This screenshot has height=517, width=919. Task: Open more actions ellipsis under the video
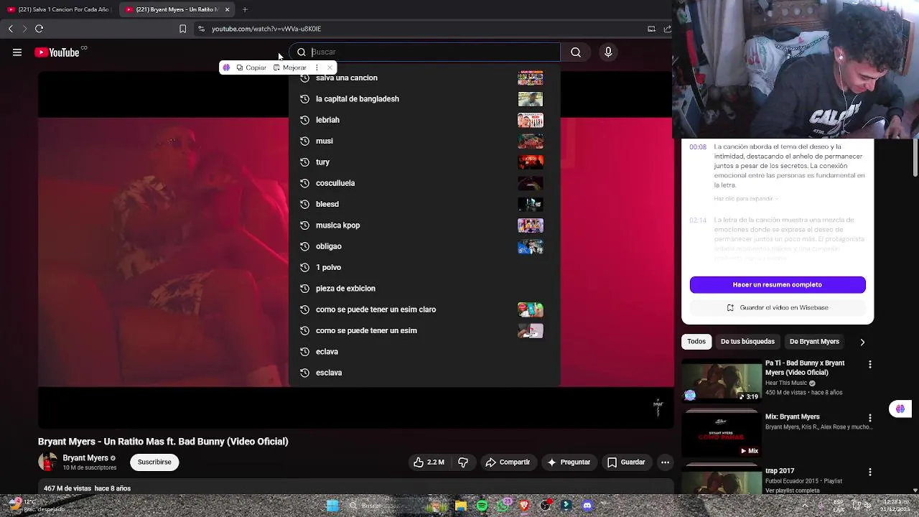pyautogui.click(x=665, y=462)
